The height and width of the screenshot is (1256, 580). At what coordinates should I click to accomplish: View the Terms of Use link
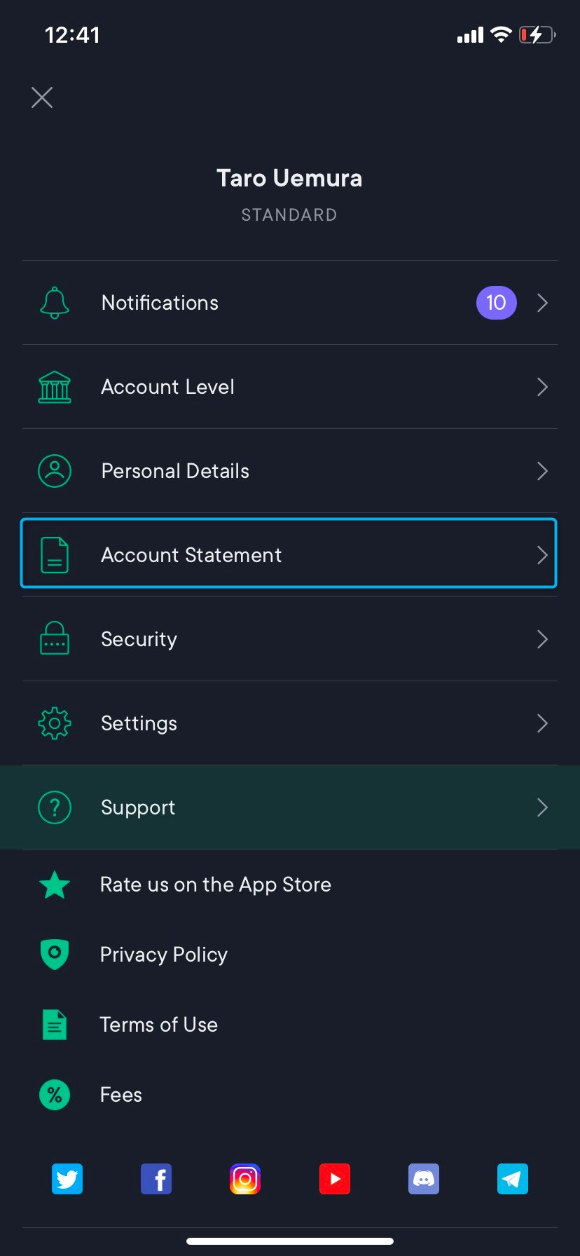159,1025
